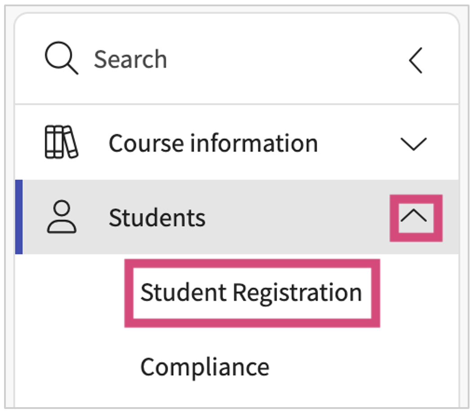Click the books icon for Course information
This screenshot has height=413, width=474.
(61, 142)
